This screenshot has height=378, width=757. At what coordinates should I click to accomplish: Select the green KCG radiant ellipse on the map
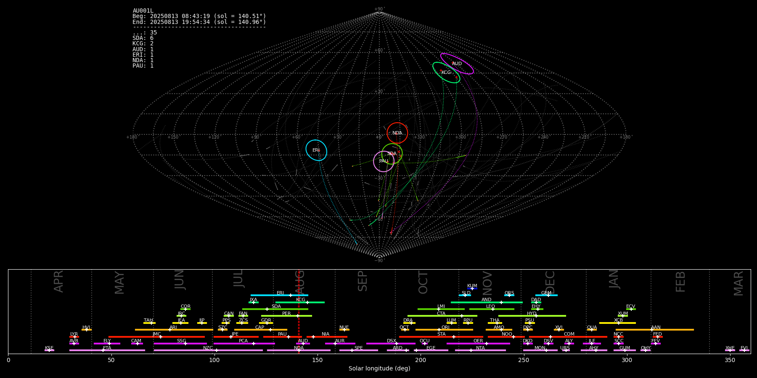[x=446, y=73]
